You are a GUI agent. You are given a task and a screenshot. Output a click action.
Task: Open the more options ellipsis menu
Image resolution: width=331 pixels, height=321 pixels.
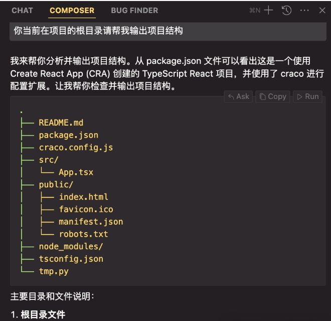pyautogui.click(x=304, y=10)
